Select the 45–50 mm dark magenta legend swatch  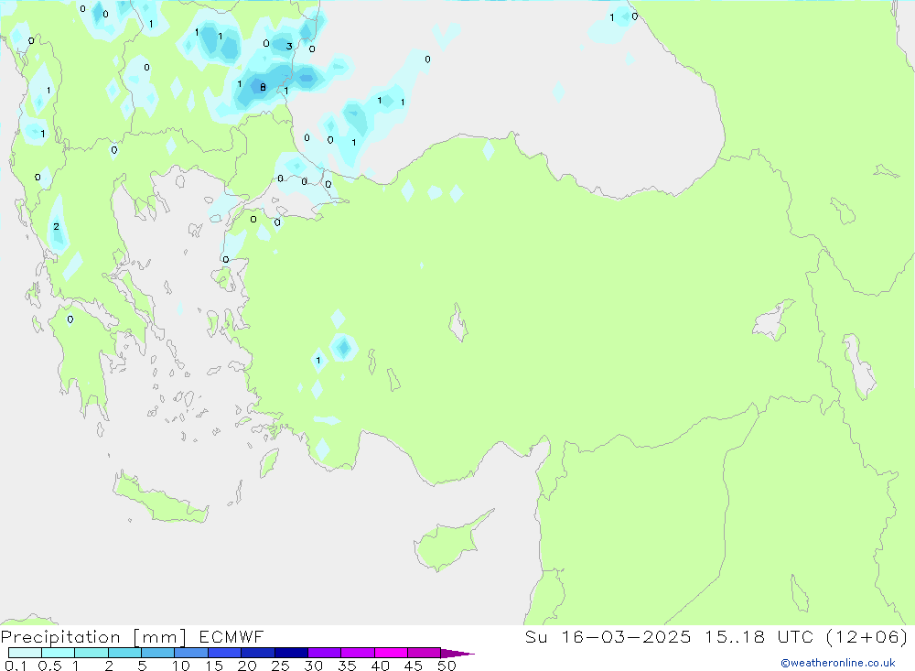point(425,653)
